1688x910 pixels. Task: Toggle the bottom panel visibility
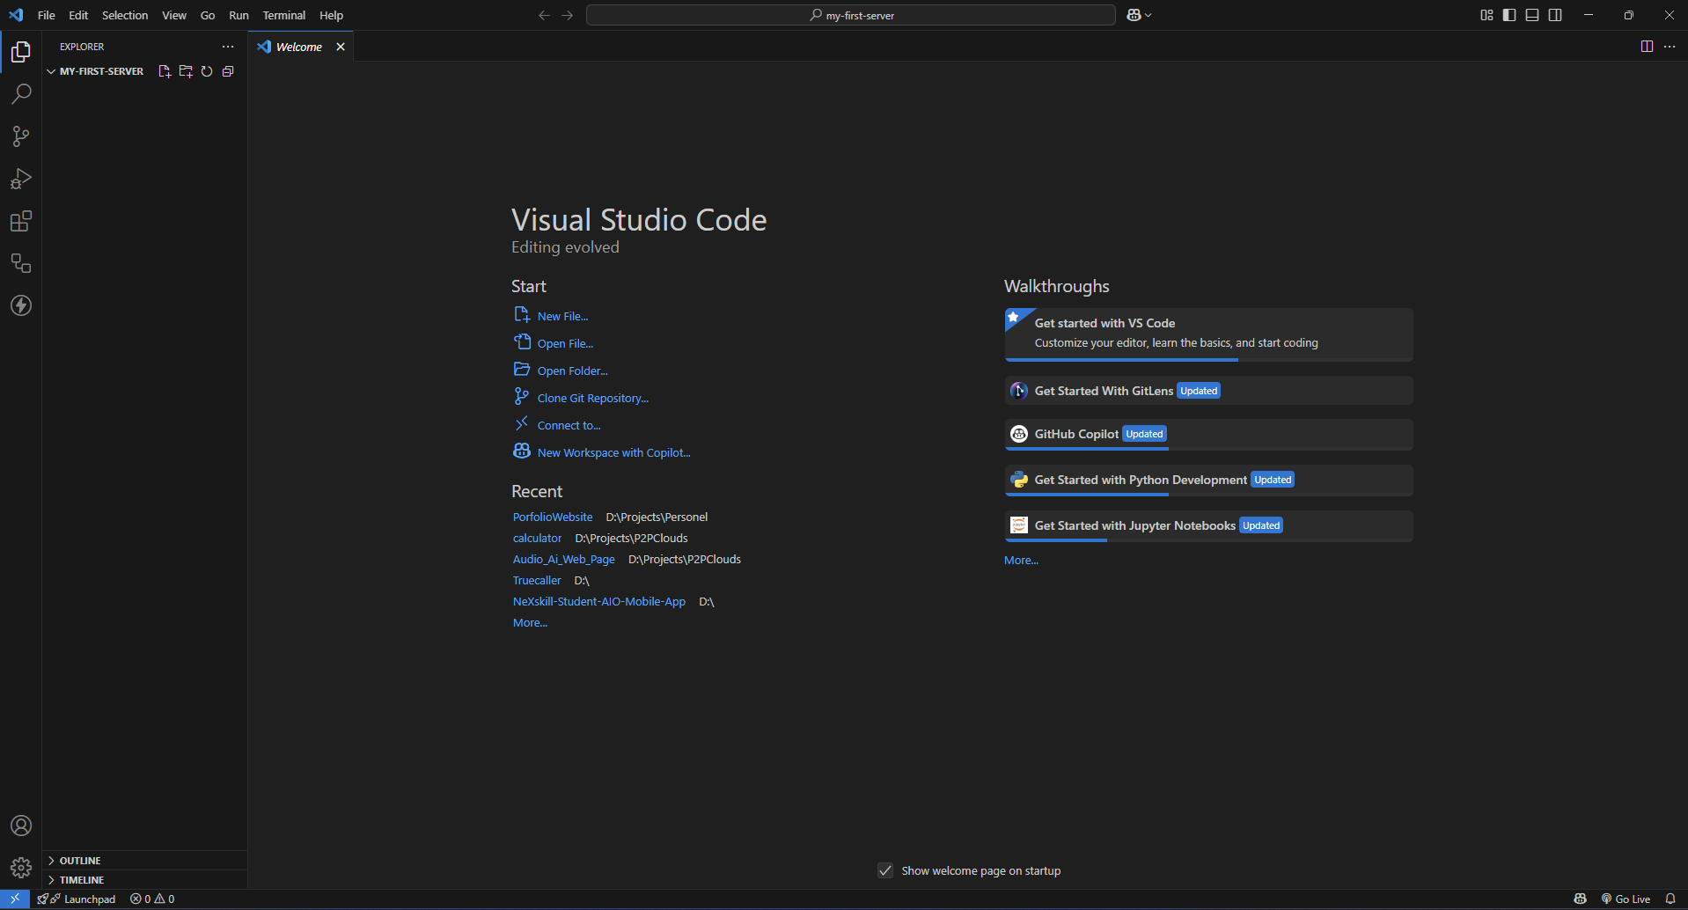(1531, 15)
